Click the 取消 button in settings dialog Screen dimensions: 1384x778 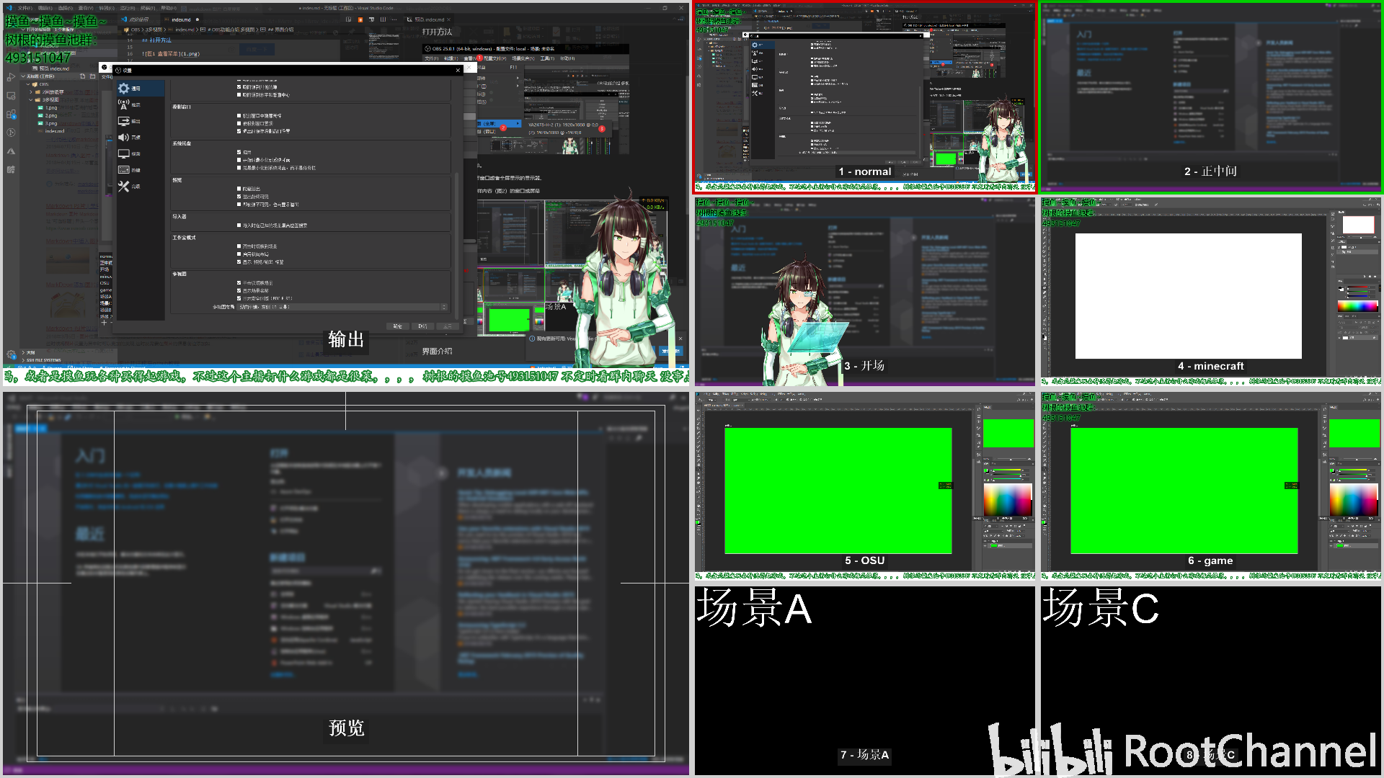tap(423, 326)
